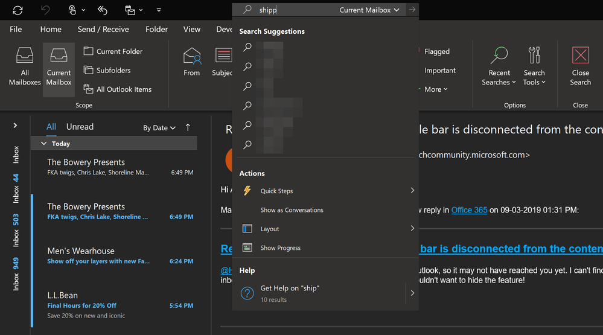Open Search Tools dropdown

(x=534, y=66)
